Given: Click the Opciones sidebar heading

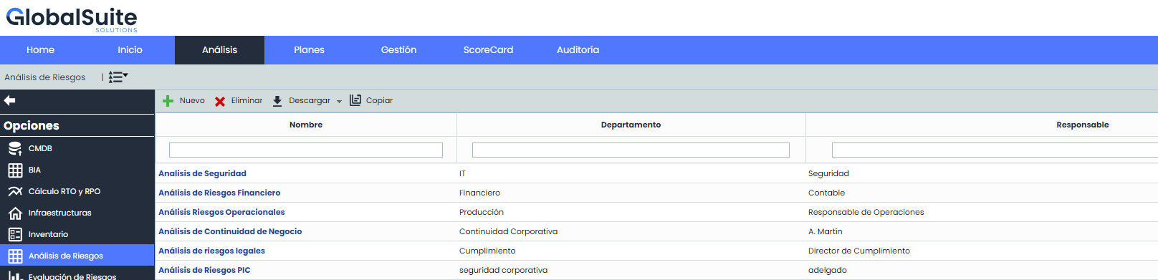Looking at the screenshot, I should click(x=32, y=125).
